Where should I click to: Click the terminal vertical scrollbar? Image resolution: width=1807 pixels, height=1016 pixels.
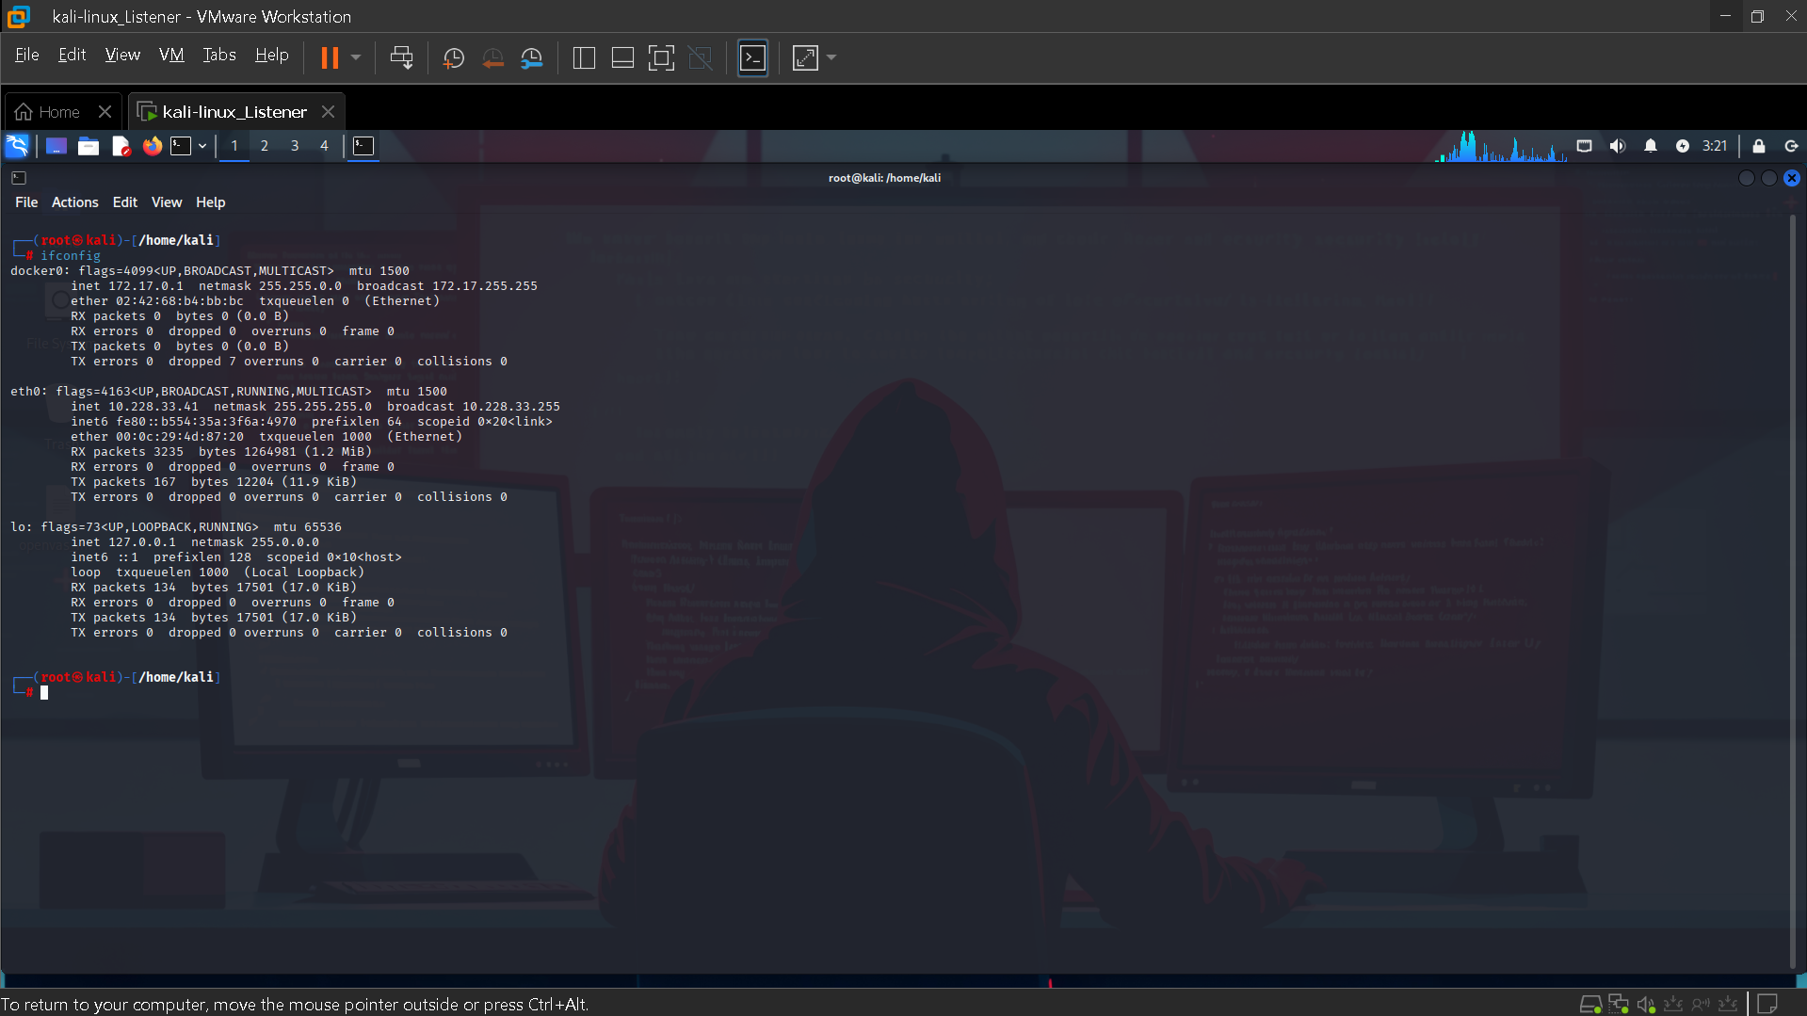[x=1792, y=584]
